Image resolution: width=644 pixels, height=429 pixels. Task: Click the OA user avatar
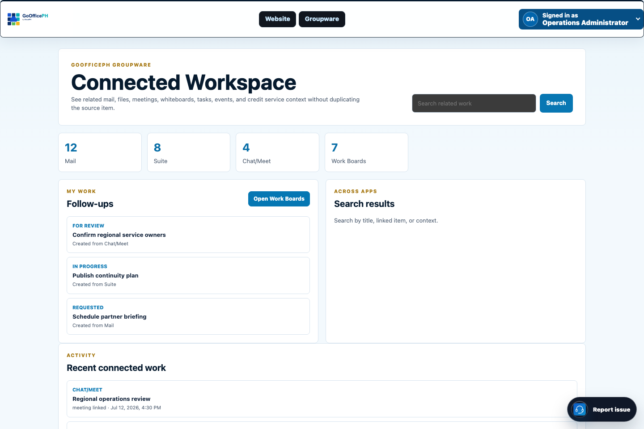coord(530,19)
